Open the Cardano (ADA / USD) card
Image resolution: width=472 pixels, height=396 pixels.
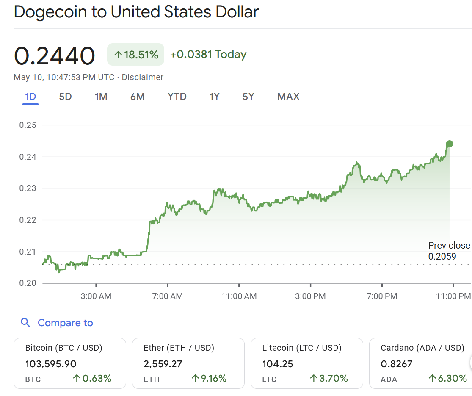[421, 363]
